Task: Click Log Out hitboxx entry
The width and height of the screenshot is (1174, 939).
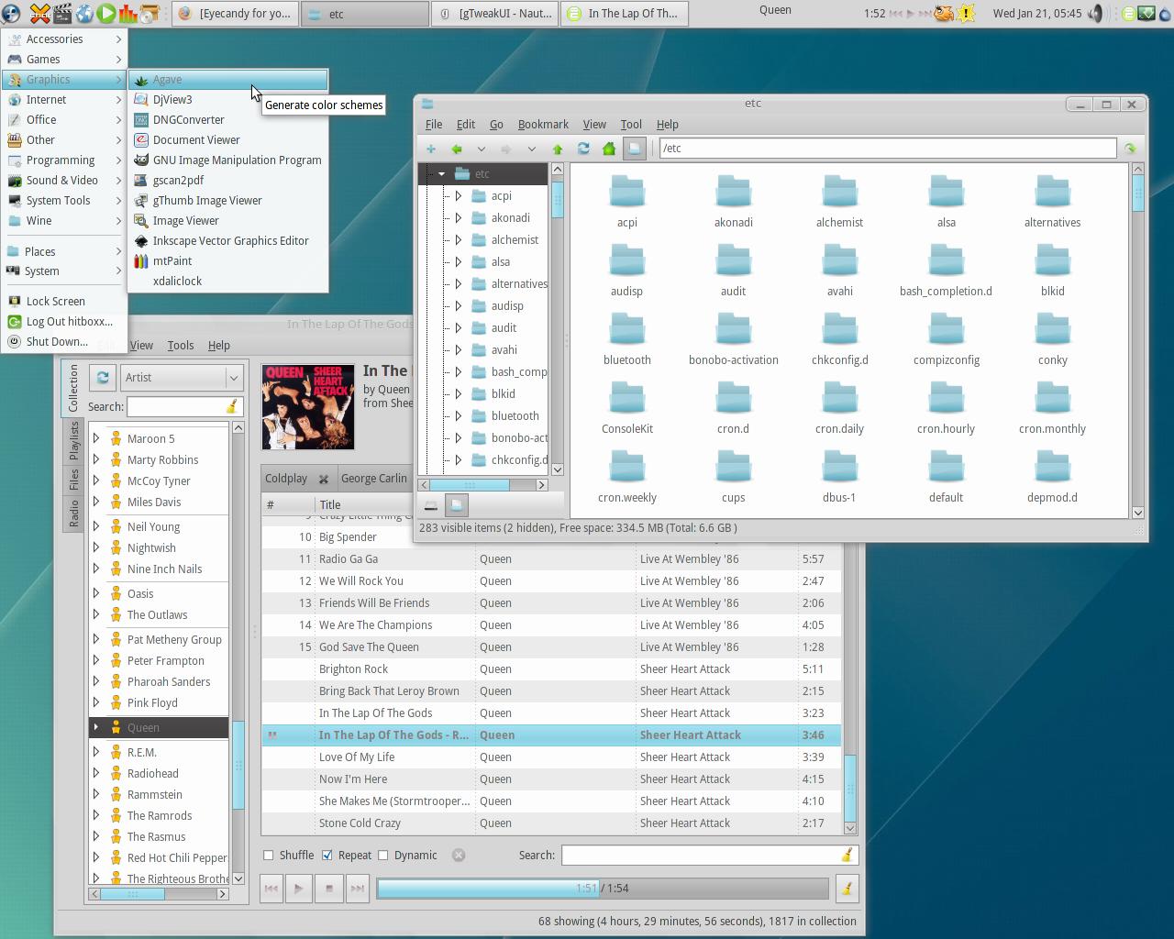Action: pyautogui.click(x=63, y=322)
